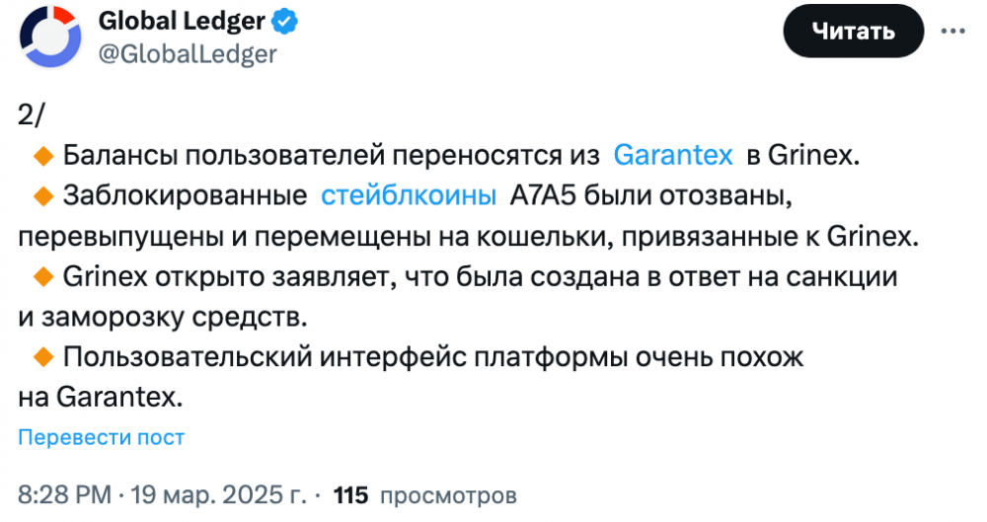
Task: Open the three-dot more options menu
Action: point(953,31)
